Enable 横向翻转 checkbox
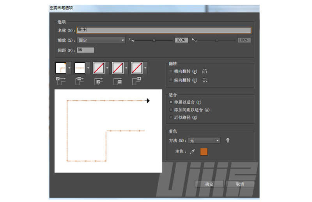The height and width of the screenshot is (202, 312). [171, 71]
